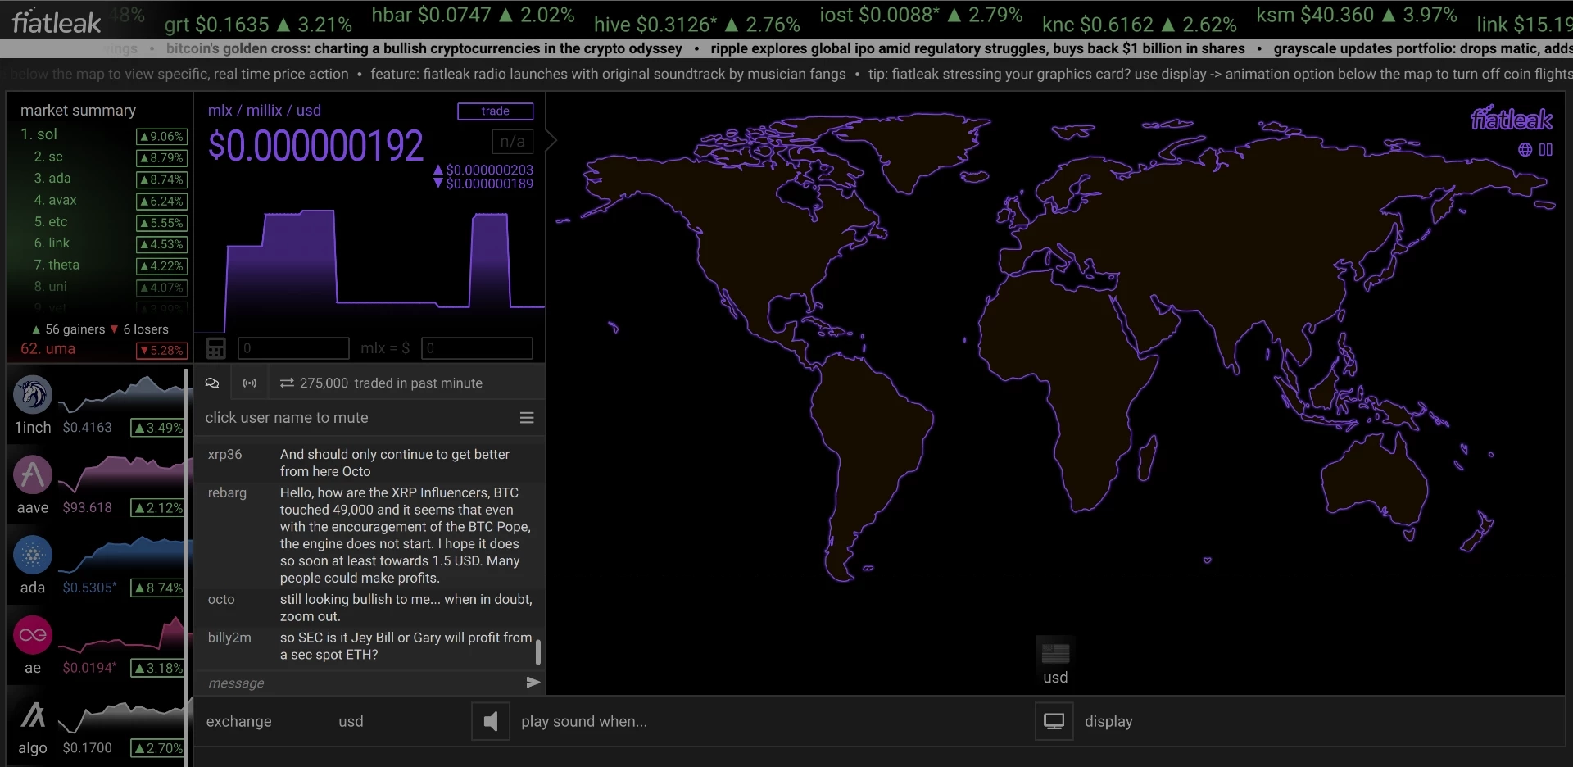Open the ksm $40.360 ticker item

(1357, 16)
